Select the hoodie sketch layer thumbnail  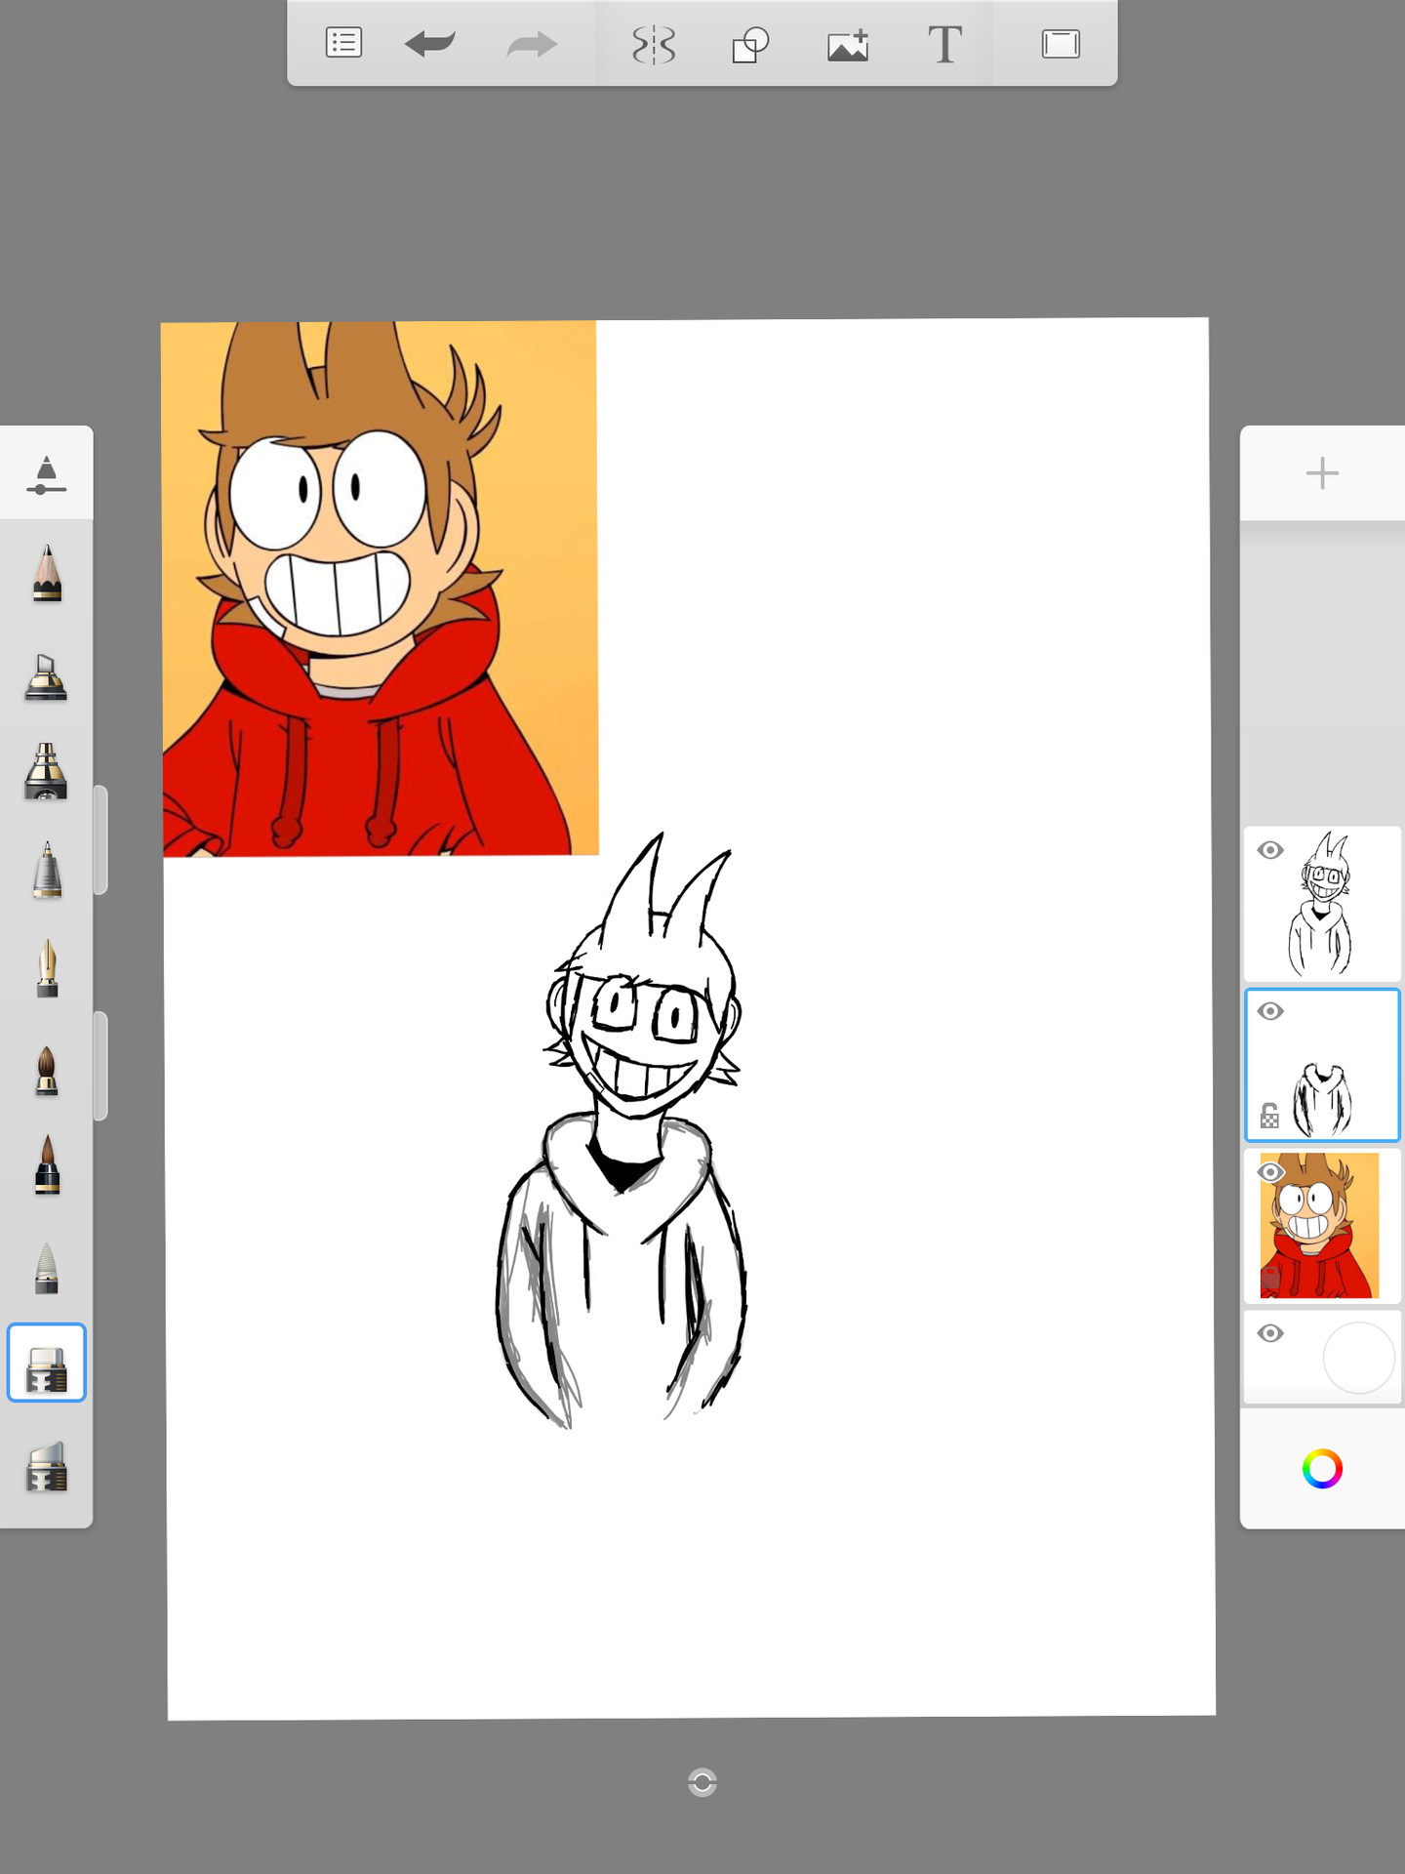click(x=1323, y=1065)
